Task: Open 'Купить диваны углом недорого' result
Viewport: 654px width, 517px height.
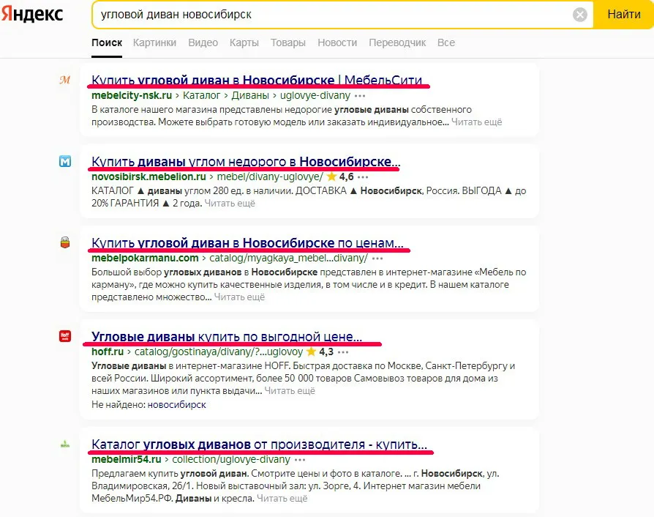Action: tap(246, 161)
